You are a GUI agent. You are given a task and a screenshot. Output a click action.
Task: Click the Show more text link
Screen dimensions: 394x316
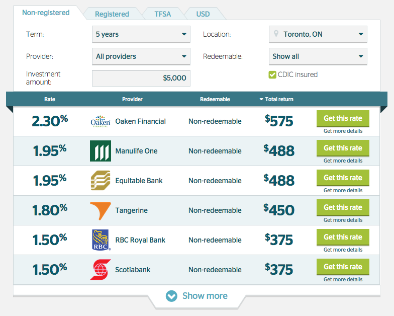click(205, 296)
